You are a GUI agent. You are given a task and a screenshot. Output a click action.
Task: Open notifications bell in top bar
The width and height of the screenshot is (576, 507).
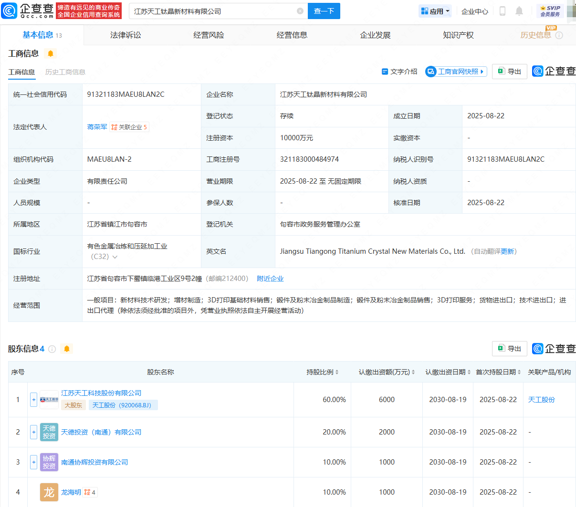[519, 11]
